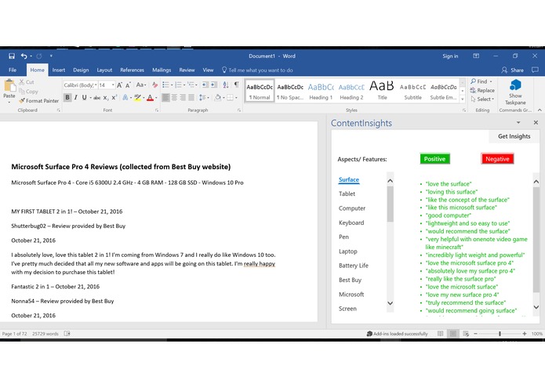Expand the Styles gallery
Viewport: 545px width, 387px height.
coord(463,99)
